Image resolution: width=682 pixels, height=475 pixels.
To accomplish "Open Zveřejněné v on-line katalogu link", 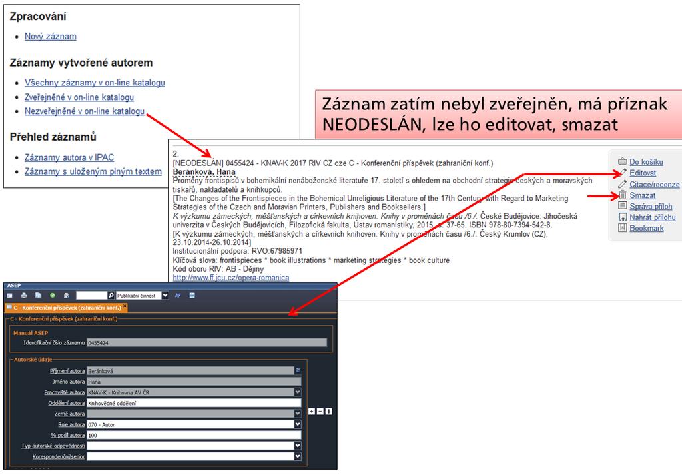I will click(x=79, y=97).
